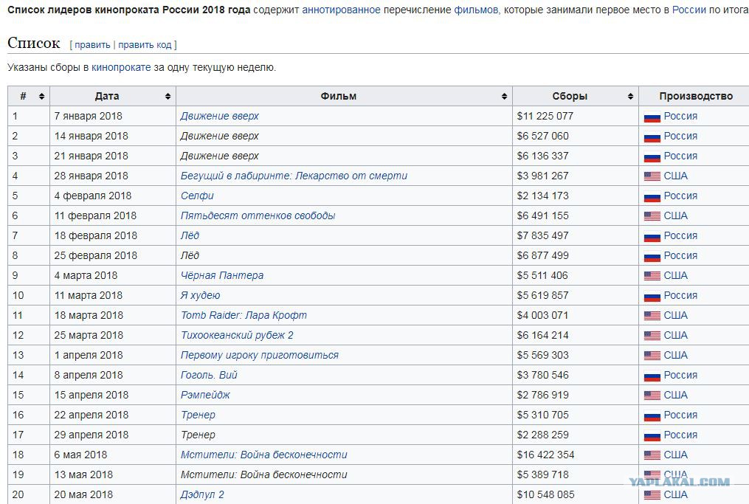Select date cell 13 мая 2018

pyautogui.click(x=113, y=475)
